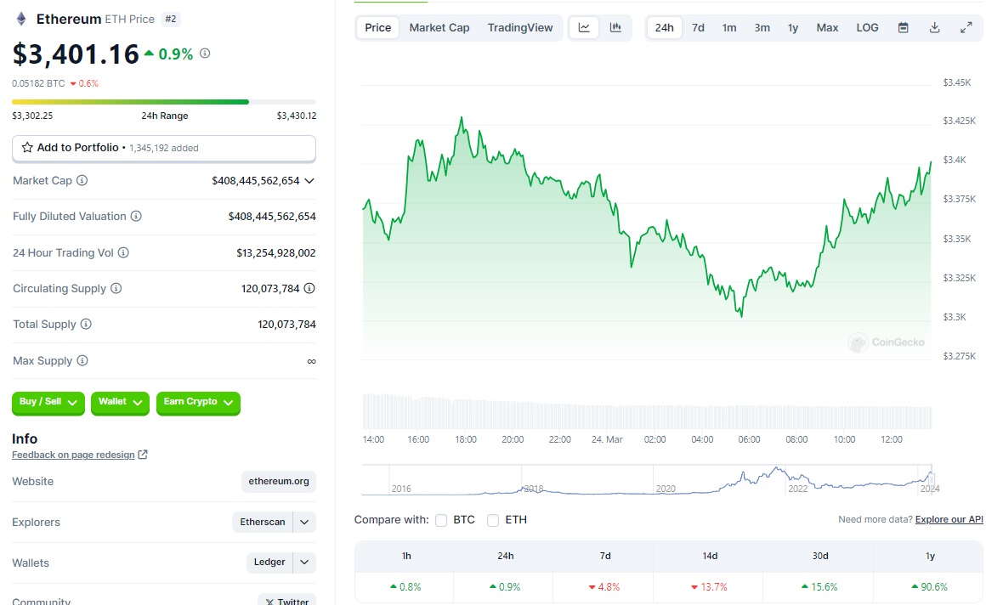Open Feedback on page redesign link
The image size is (986, 605).
pos(74,455)
